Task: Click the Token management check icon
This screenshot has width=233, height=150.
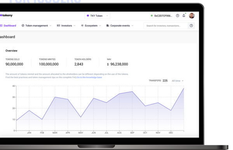Action: (x=23, y=26)
